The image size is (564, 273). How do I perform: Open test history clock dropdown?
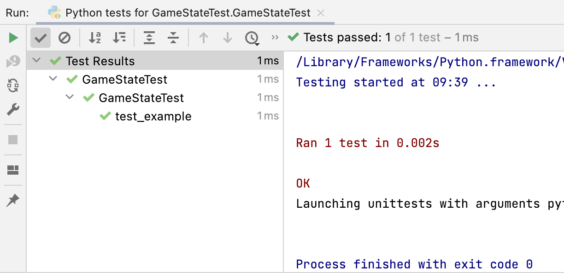[252, 38]
